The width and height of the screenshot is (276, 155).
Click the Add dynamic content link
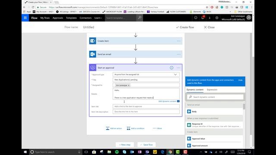[x=167, y=101]
